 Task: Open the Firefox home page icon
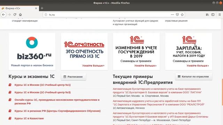[x=20, y=15]
